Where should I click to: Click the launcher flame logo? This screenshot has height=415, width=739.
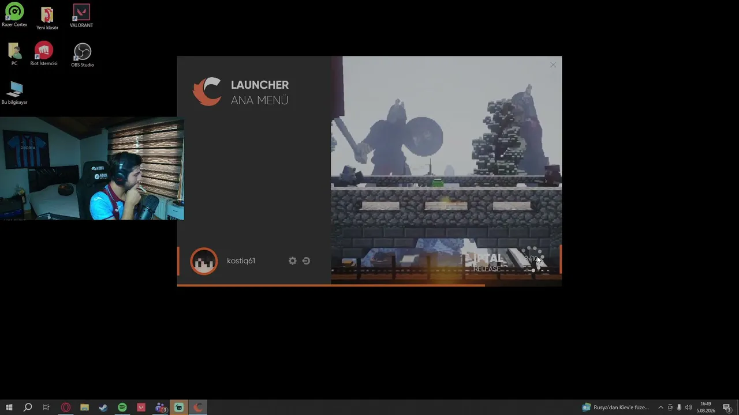(x=207, y=92)
